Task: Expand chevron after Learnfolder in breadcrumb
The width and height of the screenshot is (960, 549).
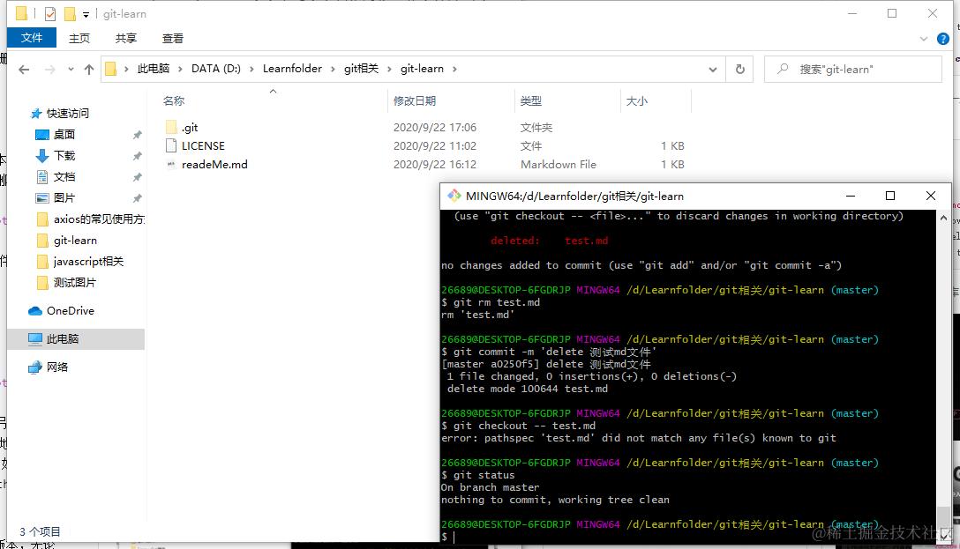Action: coord(333,69)
